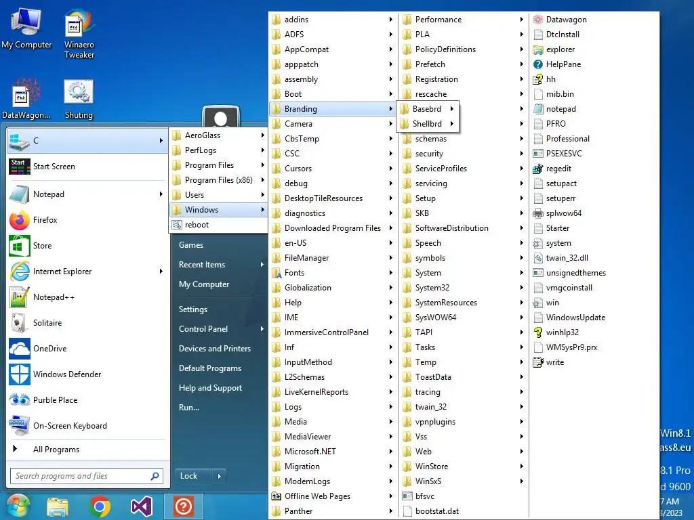Click the Lock button
The image size is (694, 520).
193,476
